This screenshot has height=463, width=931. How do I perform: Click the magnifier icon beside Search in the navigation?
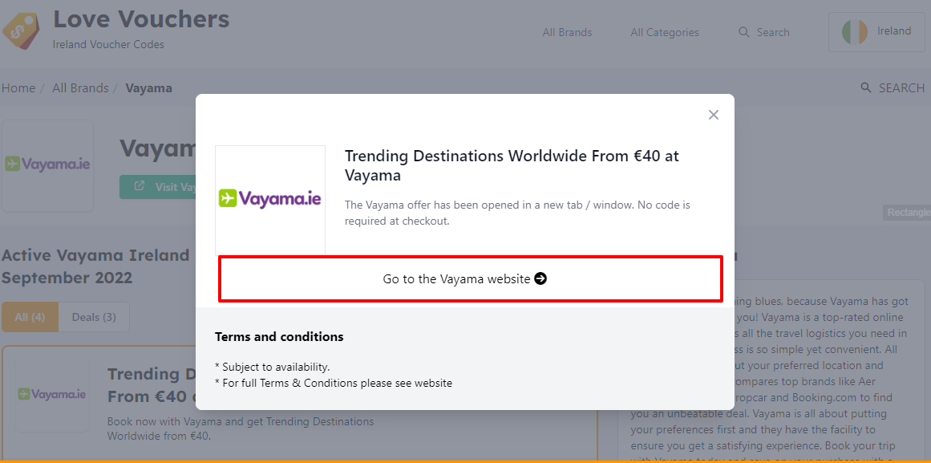743,32
